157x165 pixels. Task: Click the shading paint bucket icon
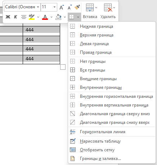pos(58,17)
